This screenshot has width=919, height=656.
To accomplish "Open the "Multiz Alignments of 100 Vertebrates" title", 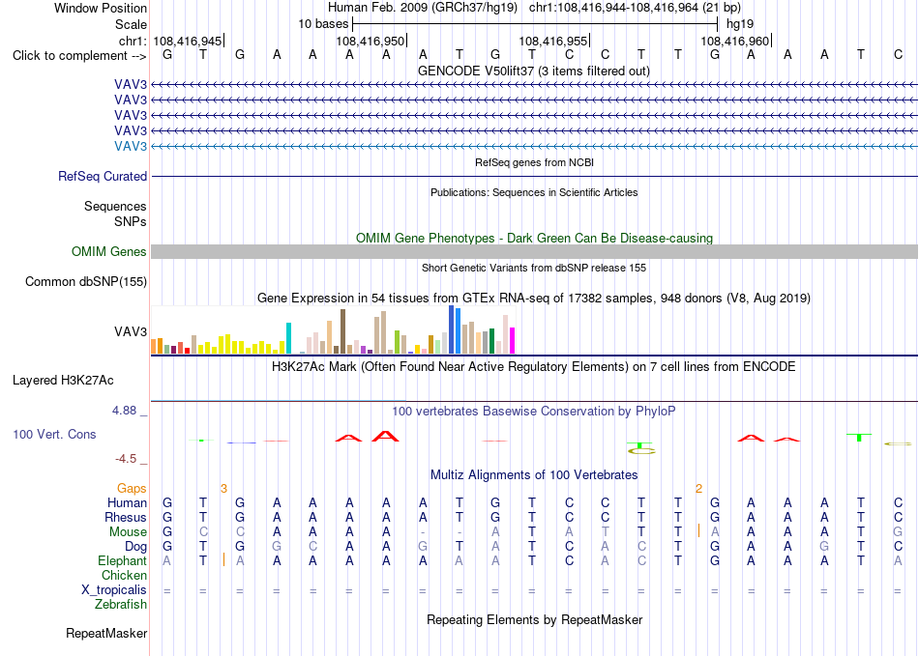I will pos(534,474).
